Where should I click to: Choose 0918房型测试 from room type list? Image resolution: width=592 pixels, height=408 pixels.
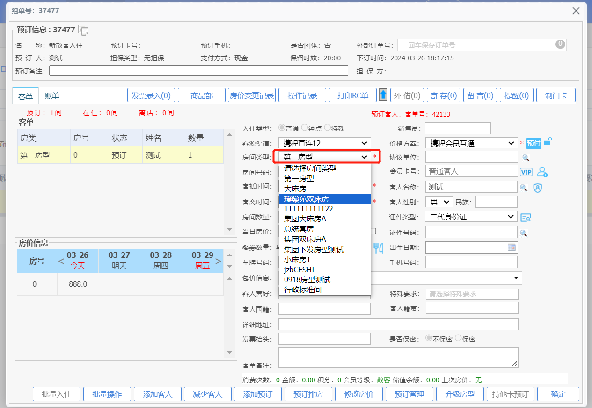(325, 279)
